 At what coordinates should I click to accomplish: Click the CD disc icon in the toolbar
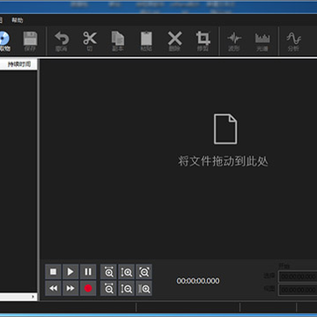coord(4,38)
